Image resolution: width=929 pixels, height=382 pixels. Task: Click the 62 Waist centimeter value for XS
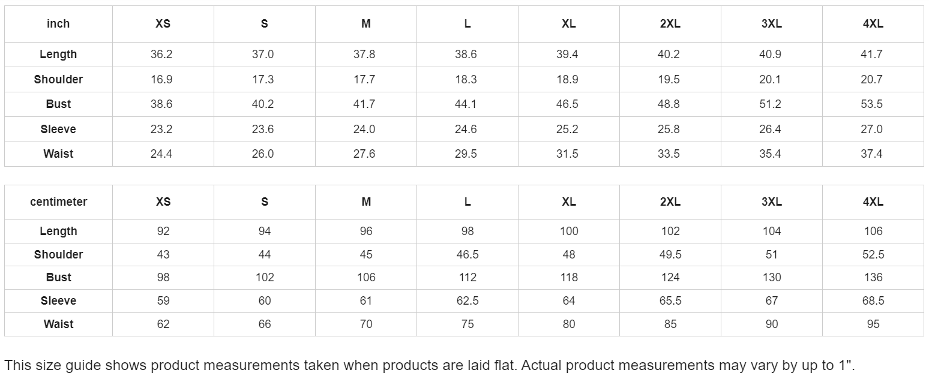point(163,324)
